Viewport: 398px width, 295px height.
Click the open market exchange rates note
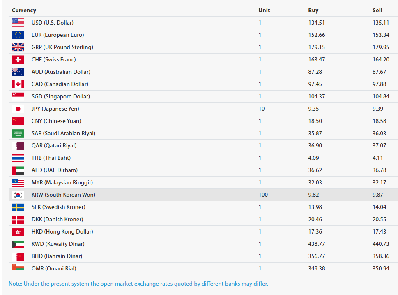(x=138, y=284)
